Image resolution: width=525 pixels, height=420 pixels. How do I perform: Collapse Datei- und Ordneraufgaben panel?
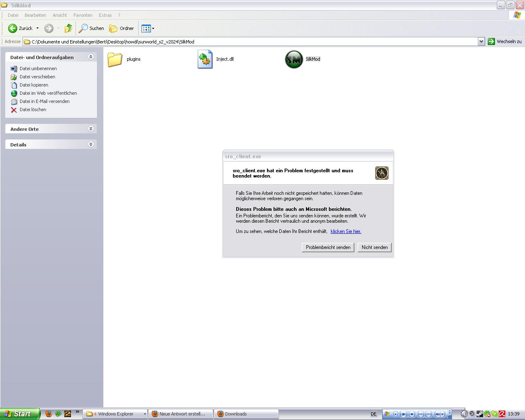(x=91, y=57)
